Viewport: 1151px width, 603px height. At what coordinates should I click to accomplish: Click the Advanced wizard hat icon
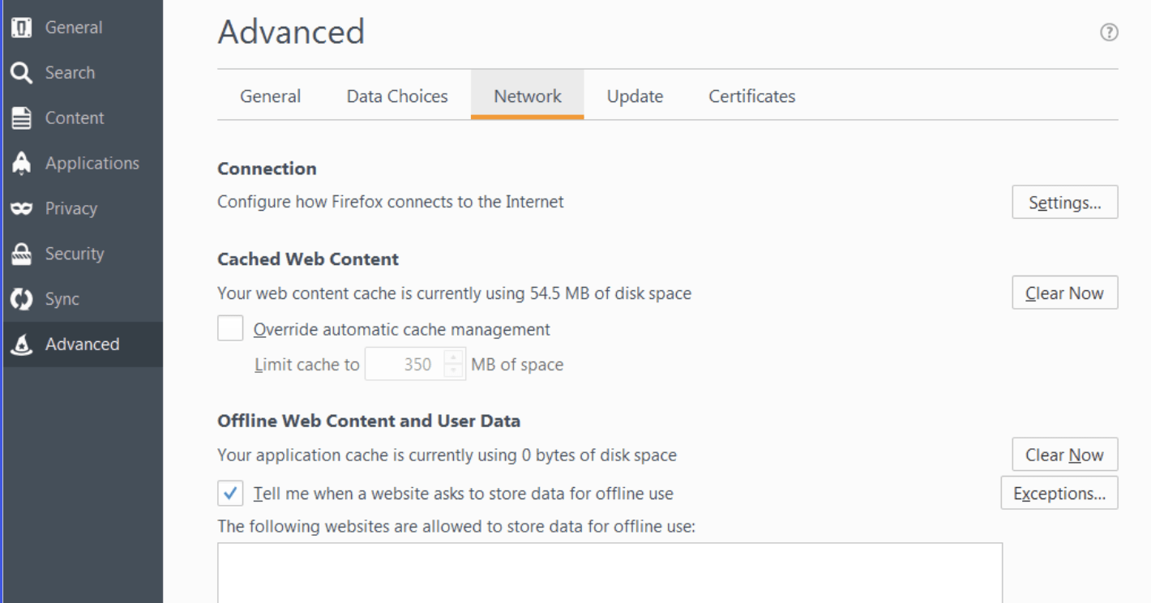point(21,344)
